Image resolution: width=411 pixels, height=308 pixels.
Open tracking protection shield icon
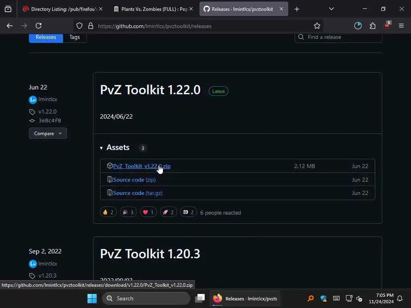(x=79, y=26)
